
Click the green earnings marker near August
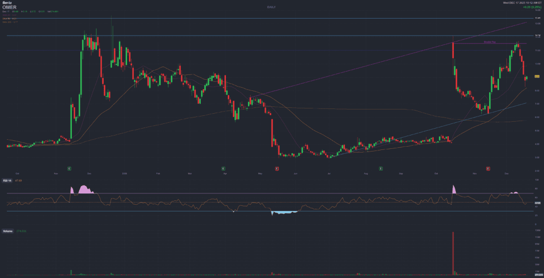(381, 168)
